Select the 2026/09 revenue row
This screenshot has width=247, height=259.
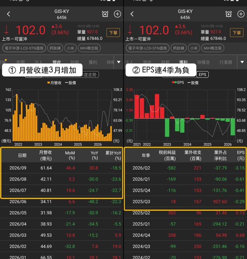pos(62,168)
